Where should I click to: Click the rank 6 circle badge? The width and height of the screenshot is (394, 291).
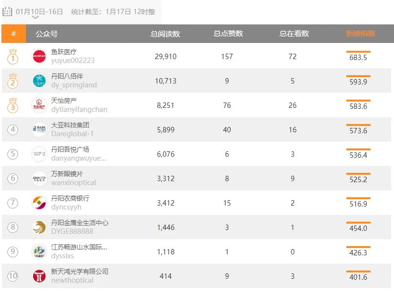tap(13, 178)
